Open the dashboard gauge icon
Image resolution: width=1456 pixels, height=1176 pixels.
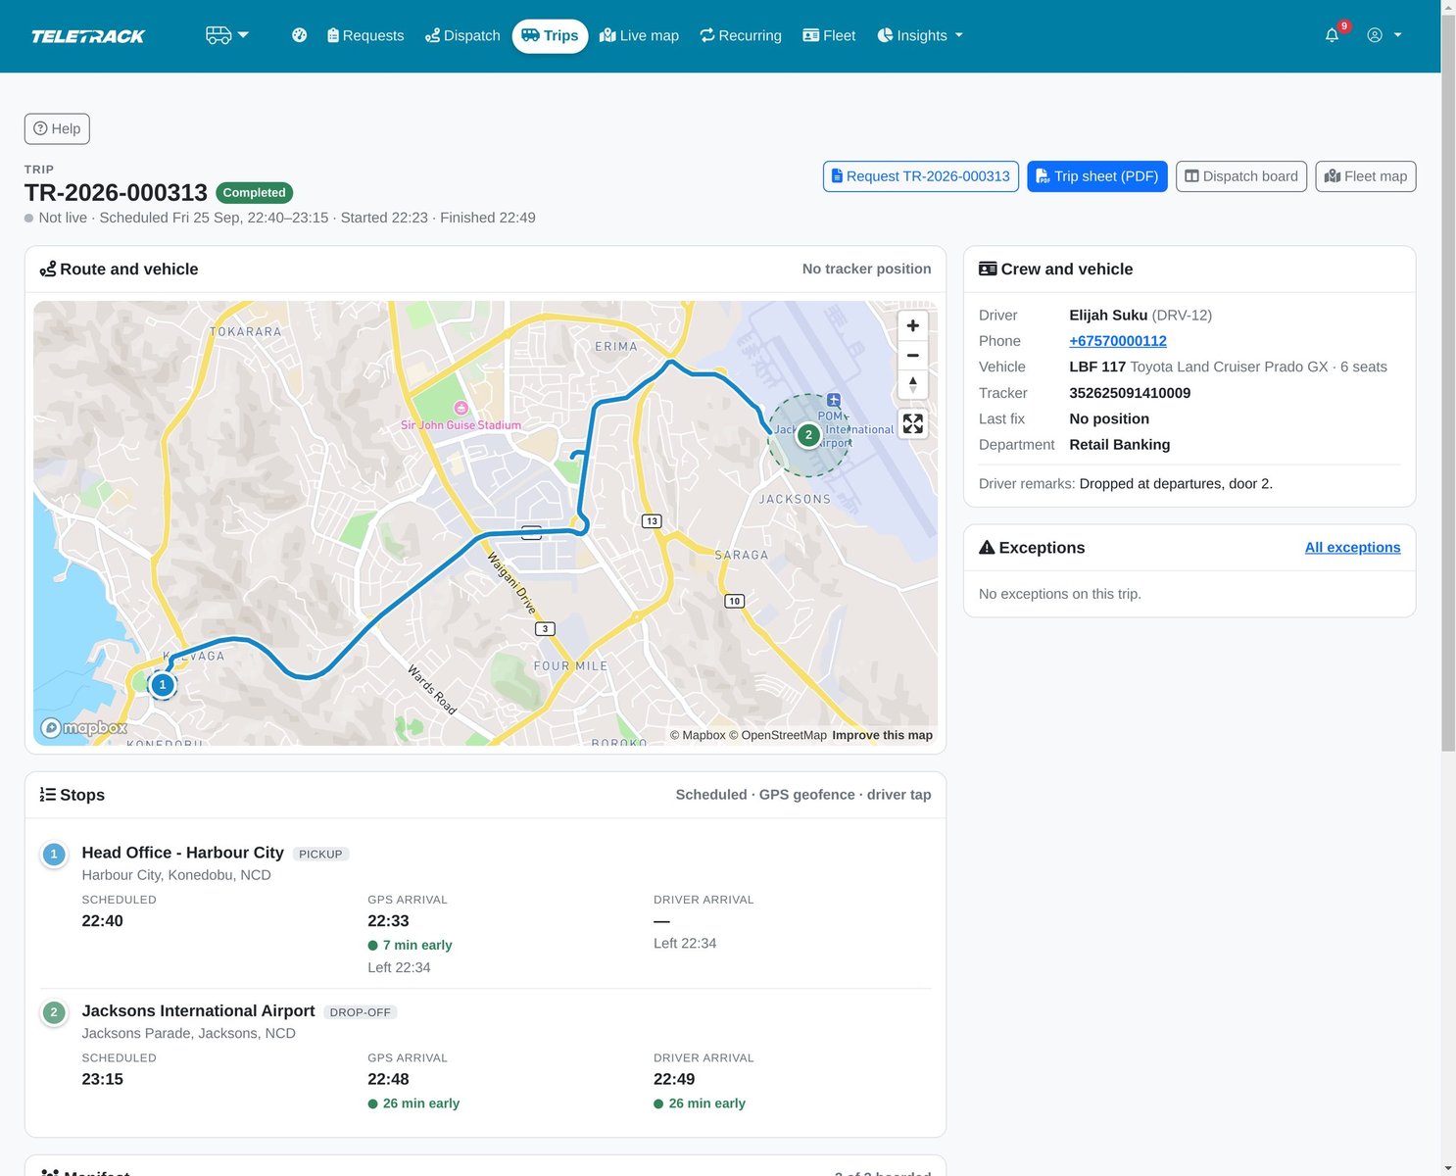(x=300, y=35)
